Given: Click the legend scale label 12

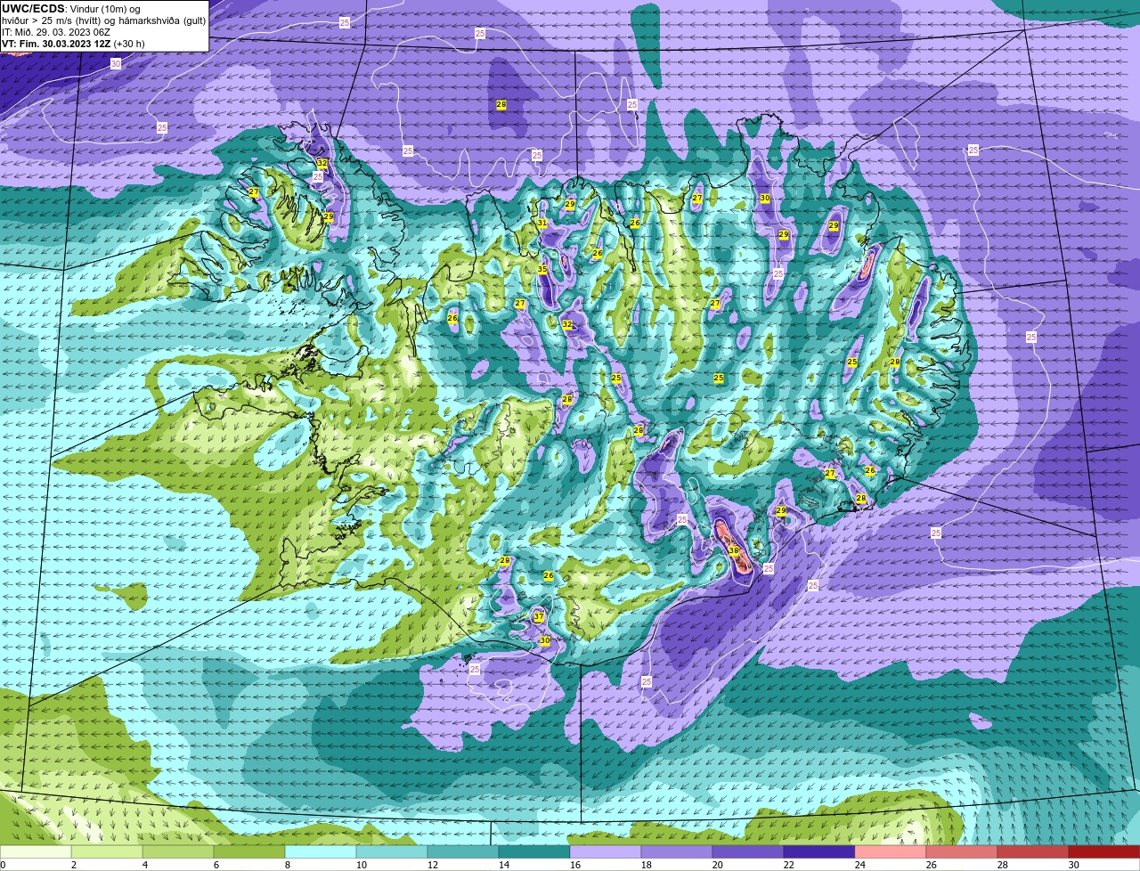Looking at the screenshot, I should coord(433,865).
